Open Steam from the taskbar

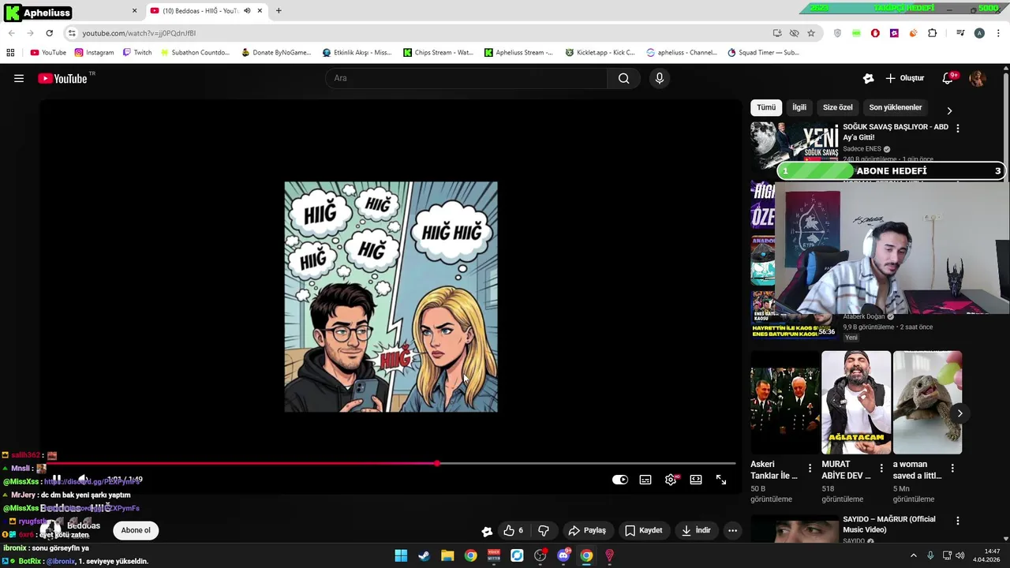(425, 555)
